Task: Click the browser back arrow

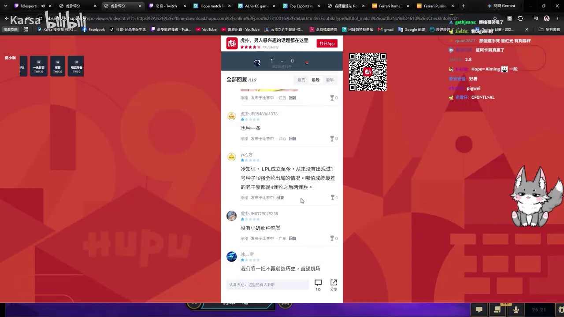Action: 6,19
